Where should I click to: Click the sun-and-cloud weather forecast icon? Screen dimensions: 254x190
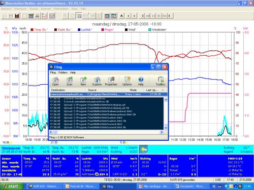[144, 149]
